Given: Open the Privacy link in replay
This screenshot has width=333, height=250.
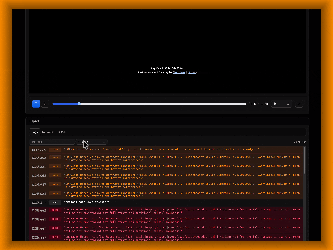Looking at the screenshot, I should [193, 73].
